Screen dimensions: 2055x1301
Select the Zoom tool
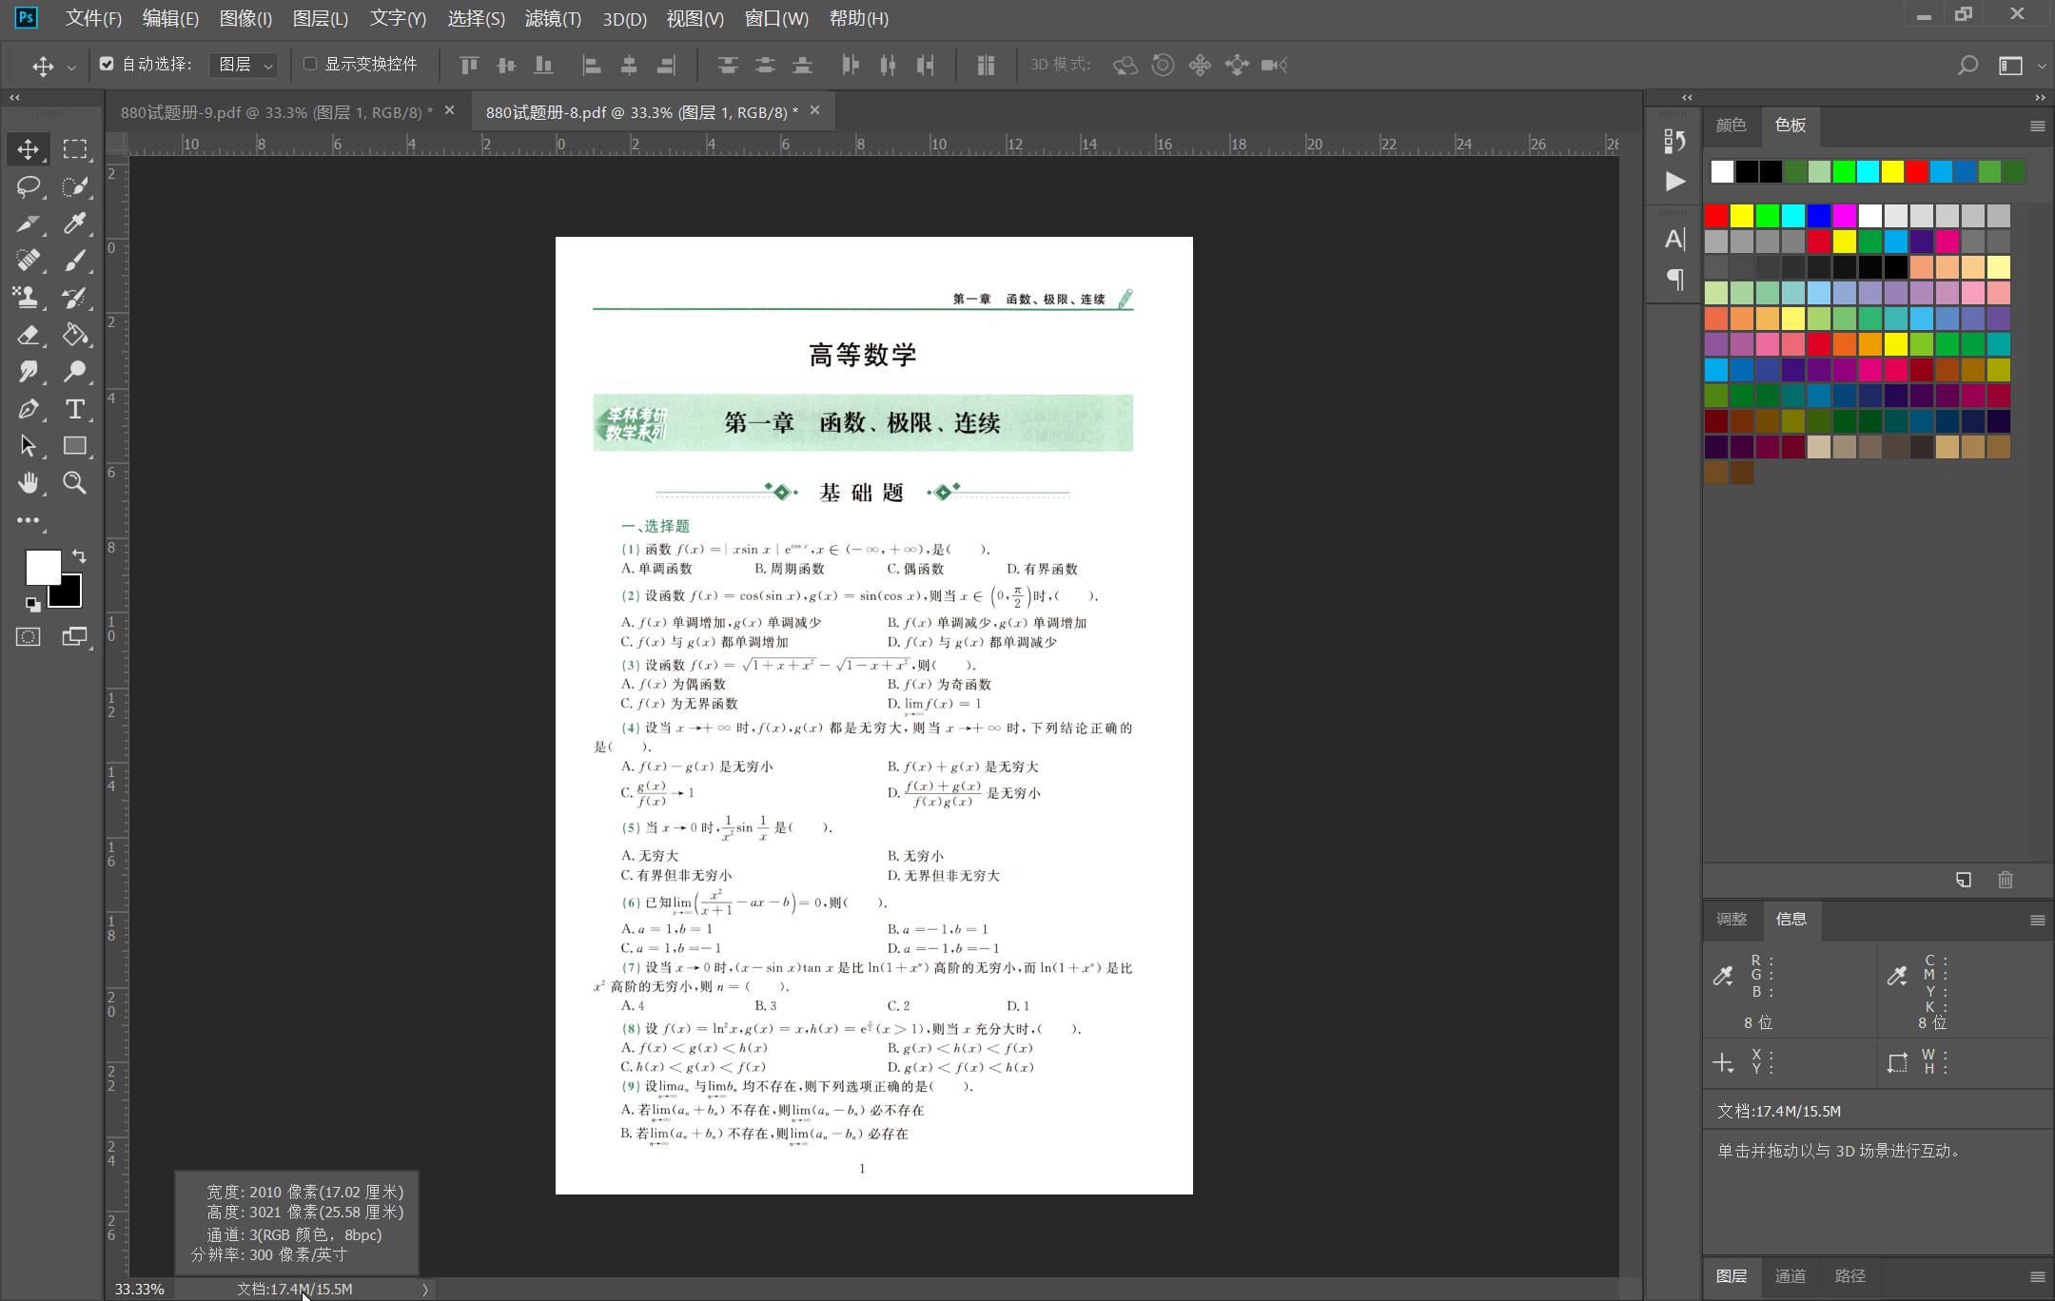tap(74, 483)
